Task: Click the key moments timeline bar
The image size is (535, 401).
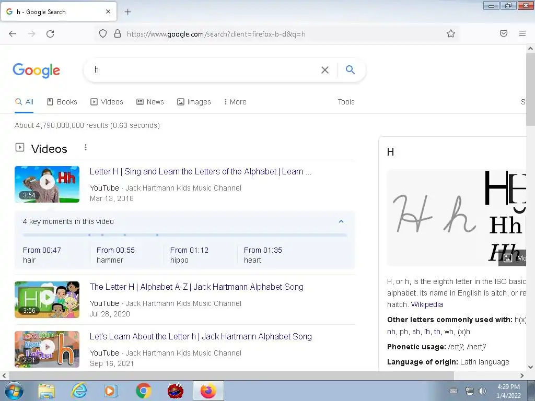Action: click(x=184, y=235)
